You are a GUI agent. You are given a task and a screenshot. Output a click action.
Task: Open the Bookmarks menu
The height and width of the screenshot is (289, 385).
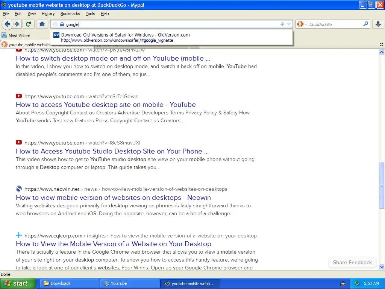[70, 14]
